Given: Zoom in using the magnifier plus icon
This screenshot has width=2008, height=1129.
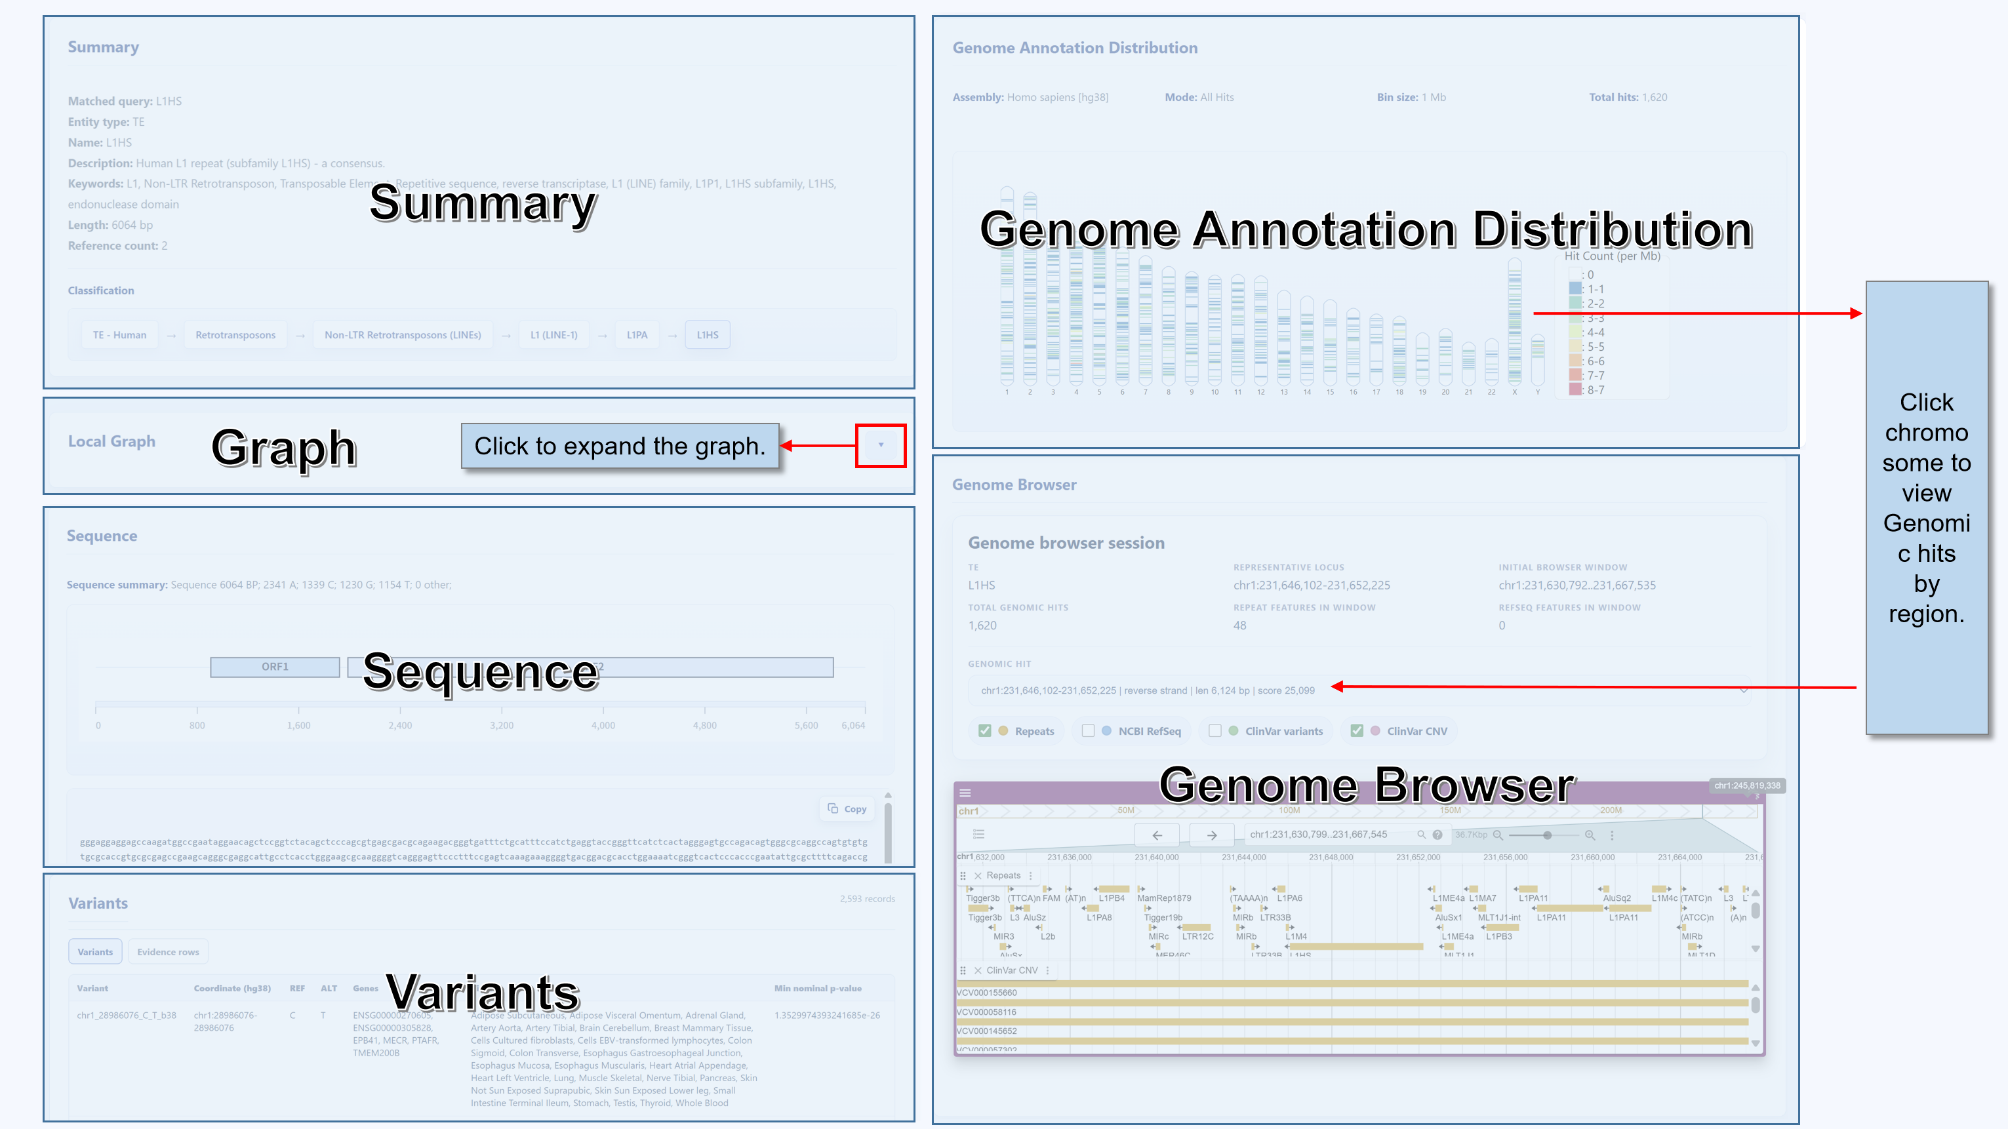Looking at the screenshot, I should (x=1590, y=835).
